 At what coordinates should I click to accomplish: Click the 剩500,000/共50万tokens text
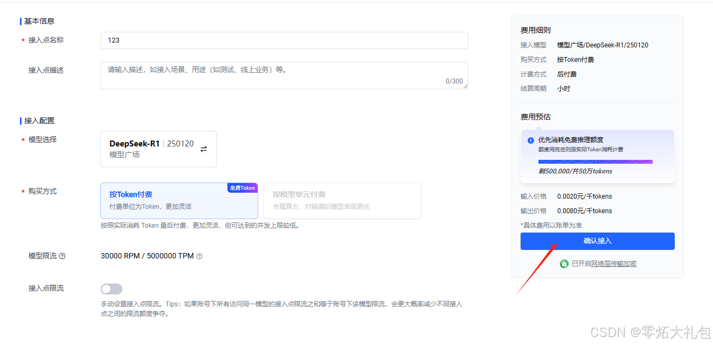(575, 171)
